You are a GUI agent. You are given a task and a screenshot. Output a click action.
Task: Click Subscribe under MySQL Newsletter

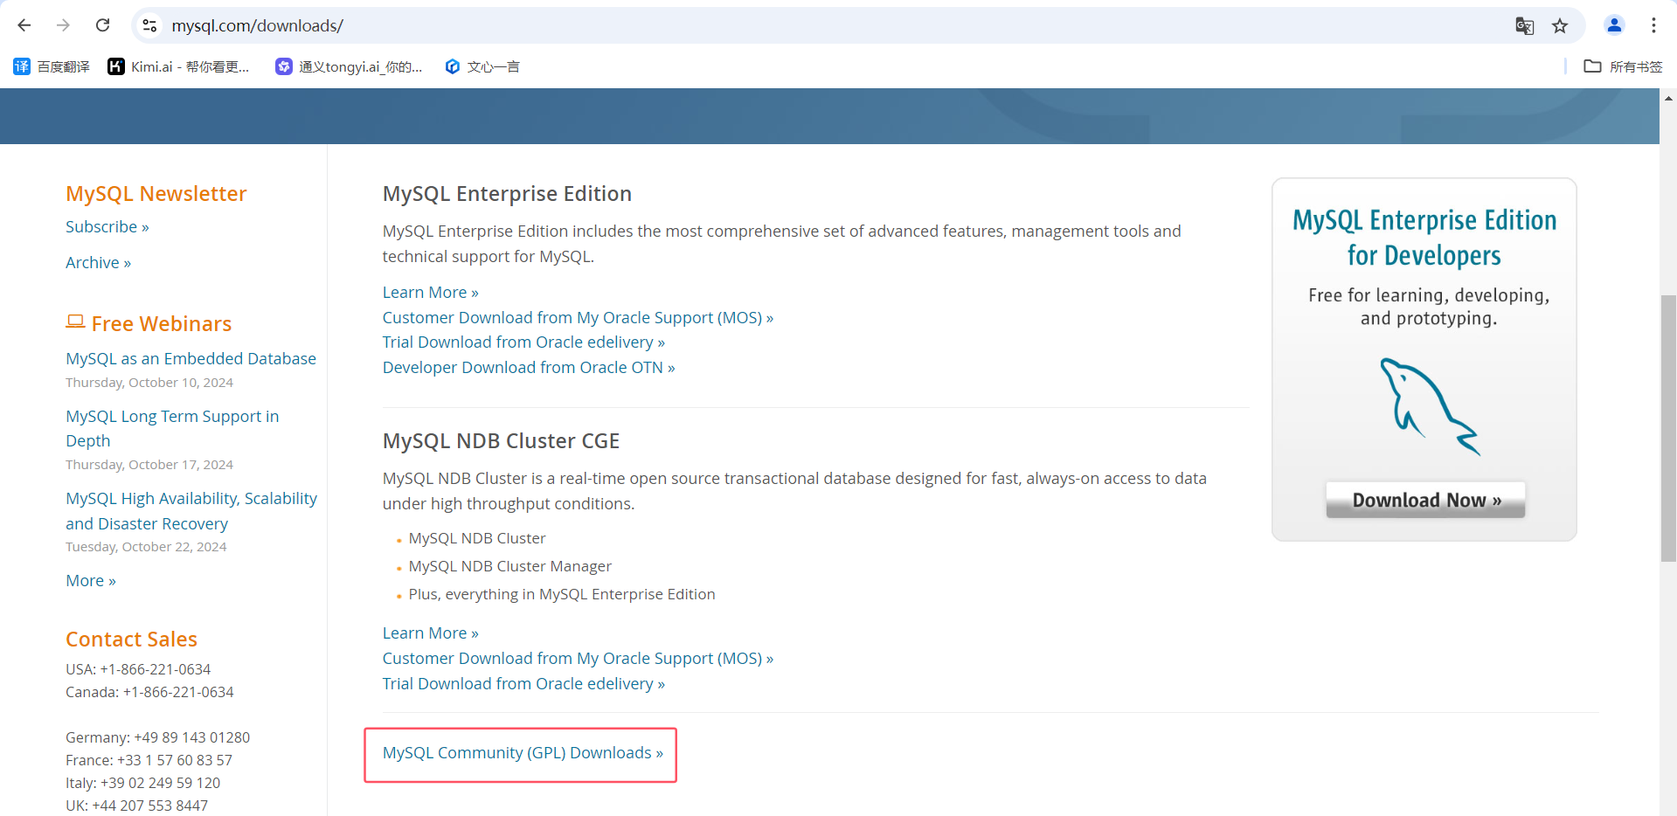tap(107, 227)
